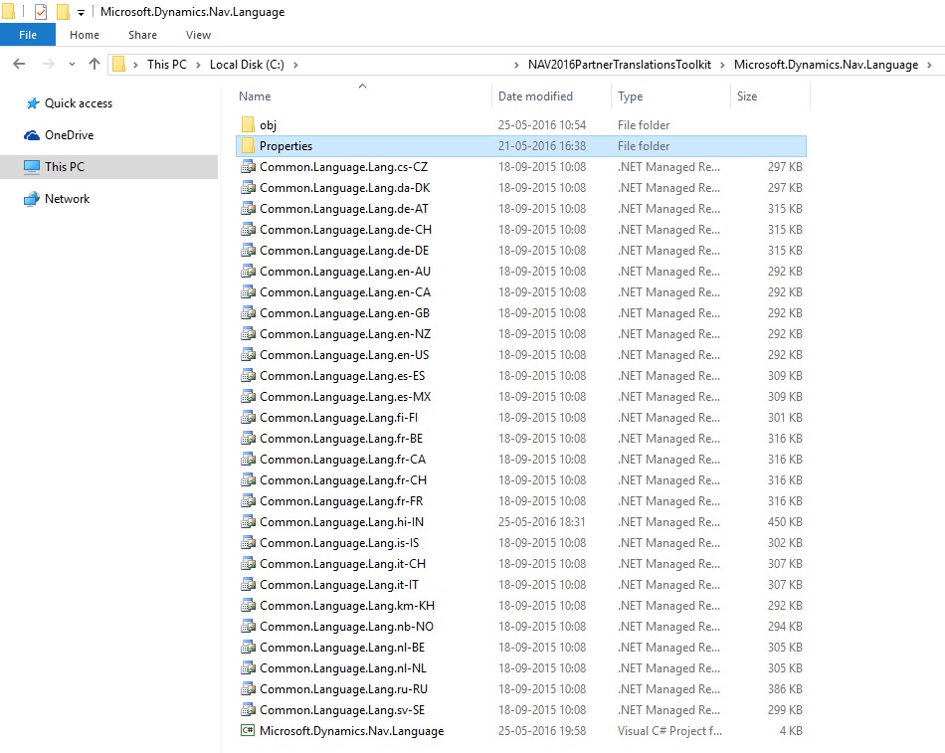Switch to the View ribbon tab
Viewport: 945px width, 753px height.
click(198, 35)
